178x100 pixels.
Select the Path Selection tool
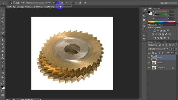pyautogui.click(x=3, y=70)
